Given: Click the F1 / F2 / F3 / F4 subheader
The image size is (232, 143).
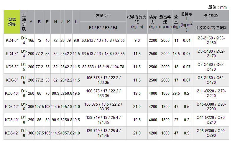Looking at the screenshot, I should pos(103,28).
